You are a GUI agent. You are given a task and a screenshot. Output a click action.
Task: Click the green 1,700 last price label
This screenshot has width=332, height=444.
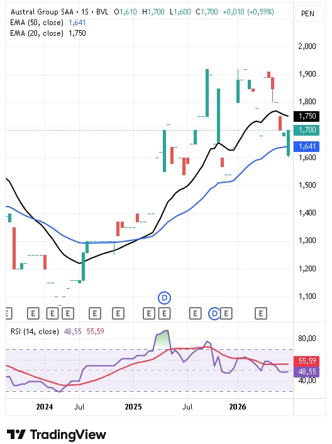[x=307, y=130]
